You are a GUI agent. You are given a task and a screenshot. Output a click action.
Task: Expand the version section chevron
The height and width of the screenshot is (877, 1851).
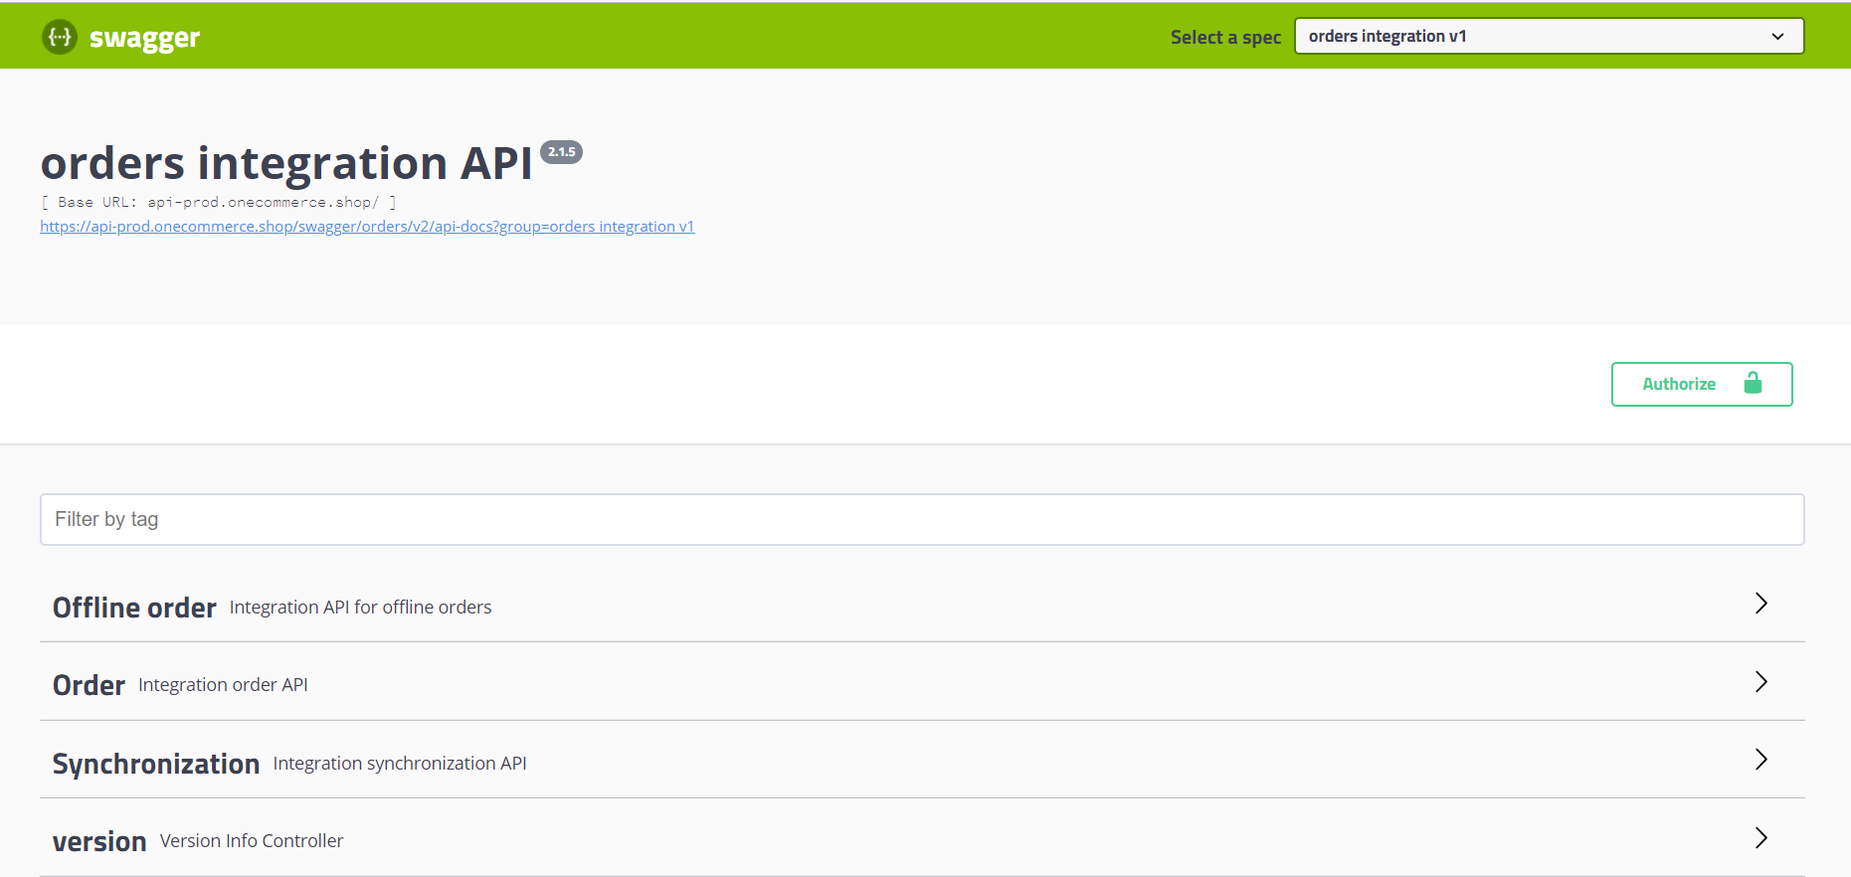(1760, 838)
